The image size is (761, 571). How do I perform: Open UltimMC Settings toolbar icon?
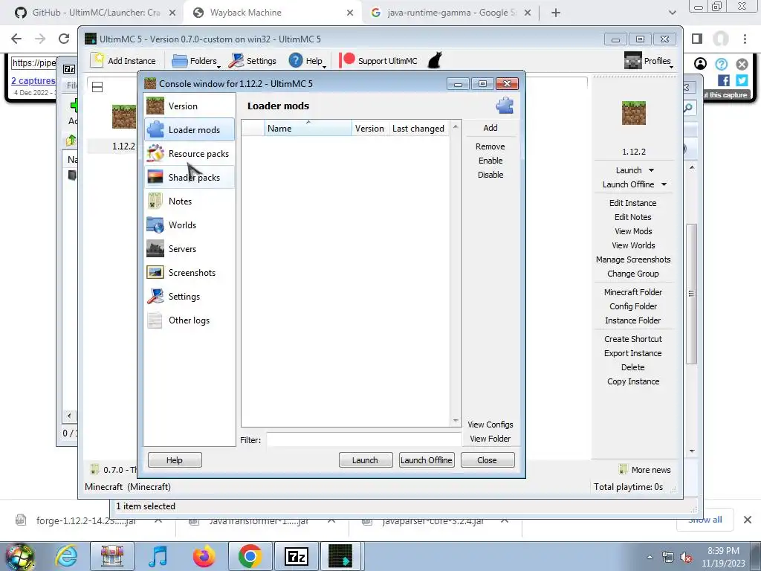[x=236, y=61]
